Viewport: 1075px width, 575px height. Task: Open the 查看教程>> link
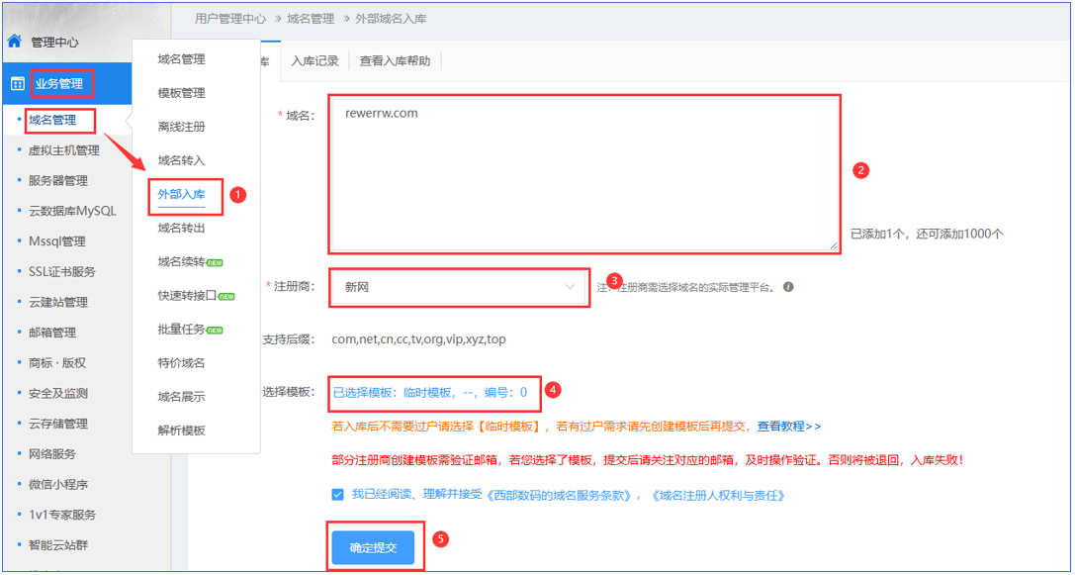(x=788, y=427)
